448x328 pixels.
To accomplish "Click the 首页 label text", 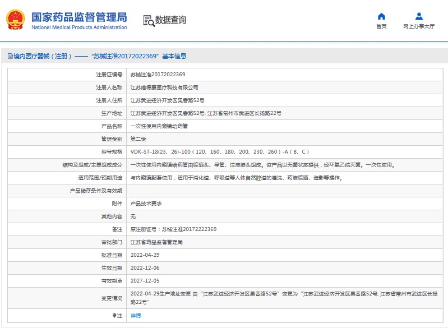I will [x=381, y=26].
